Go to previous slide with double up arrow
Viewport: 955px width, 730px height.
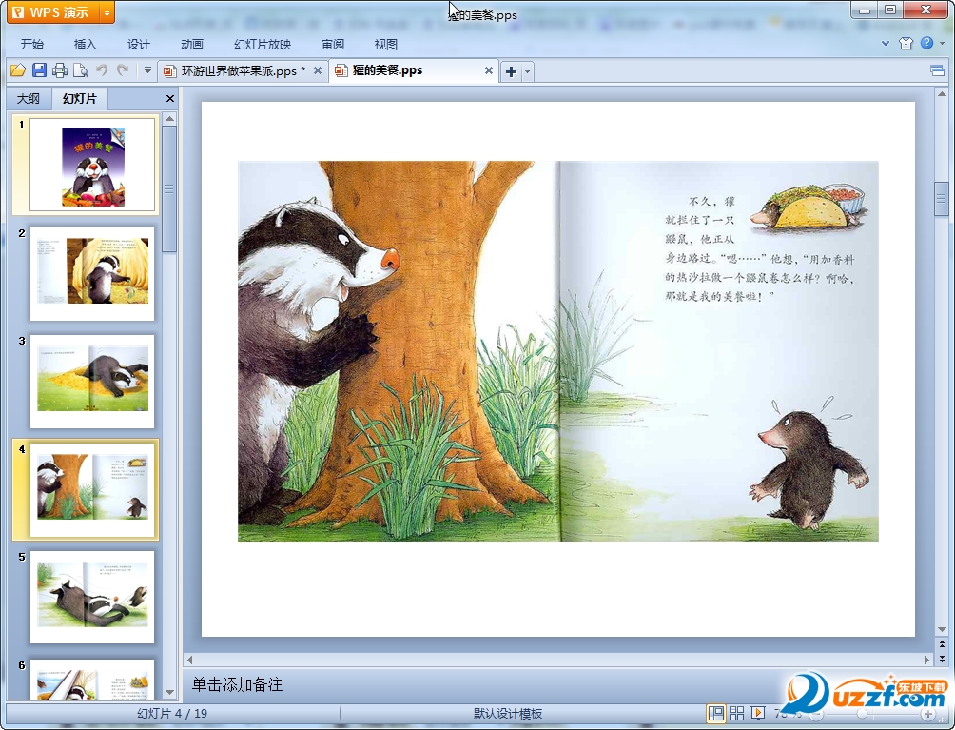point(942,644)
